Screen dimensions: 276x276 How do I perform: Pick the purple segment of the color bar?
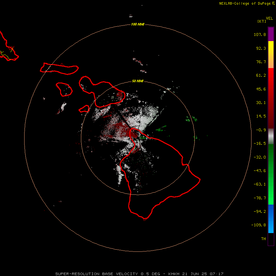[271, 34]
